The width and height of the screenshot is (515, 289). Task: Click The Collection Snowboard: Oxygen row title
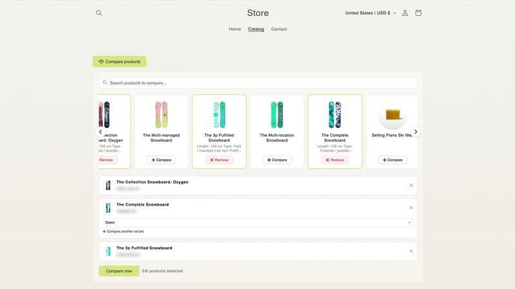click(x=153, y=182)
